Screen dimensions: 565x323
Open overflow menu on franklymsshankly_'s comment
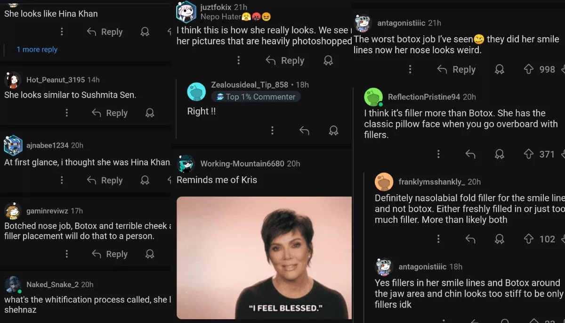click(438, 239)
